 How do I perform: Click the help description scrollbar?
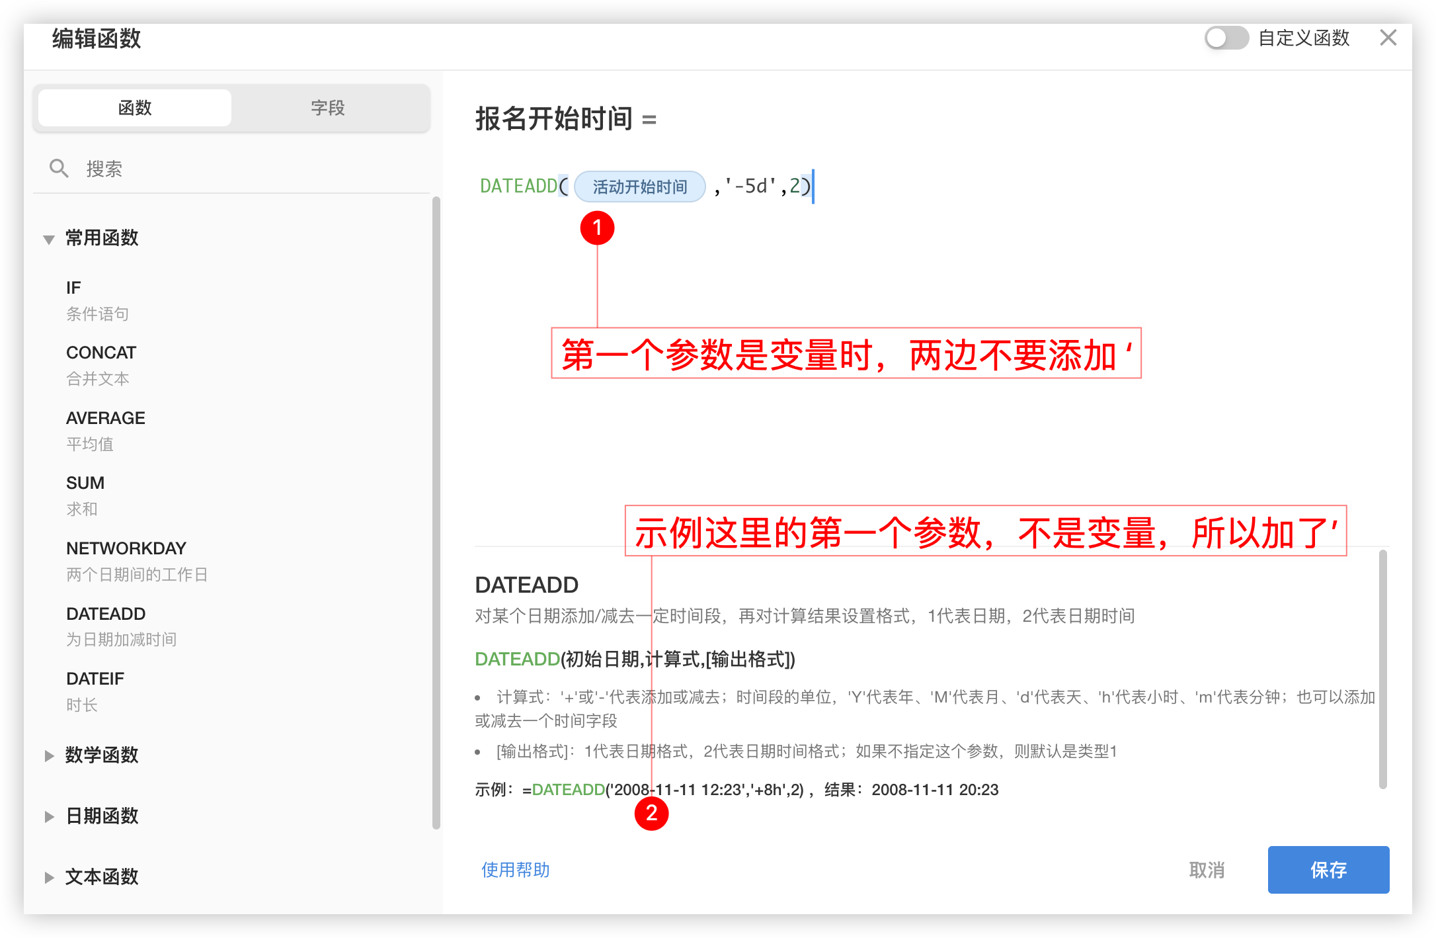(x=1382, y=668)
